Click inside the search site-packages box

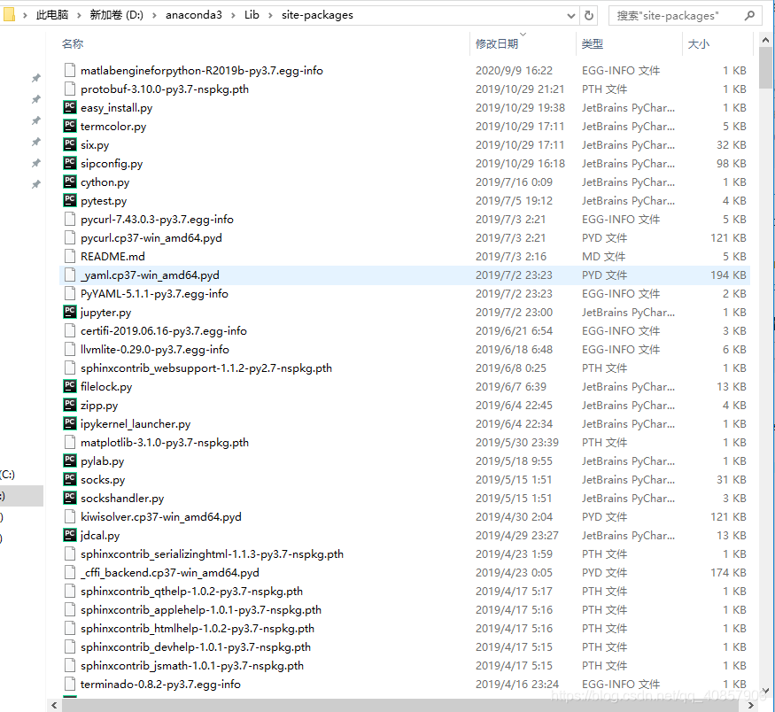click(682, 15)
